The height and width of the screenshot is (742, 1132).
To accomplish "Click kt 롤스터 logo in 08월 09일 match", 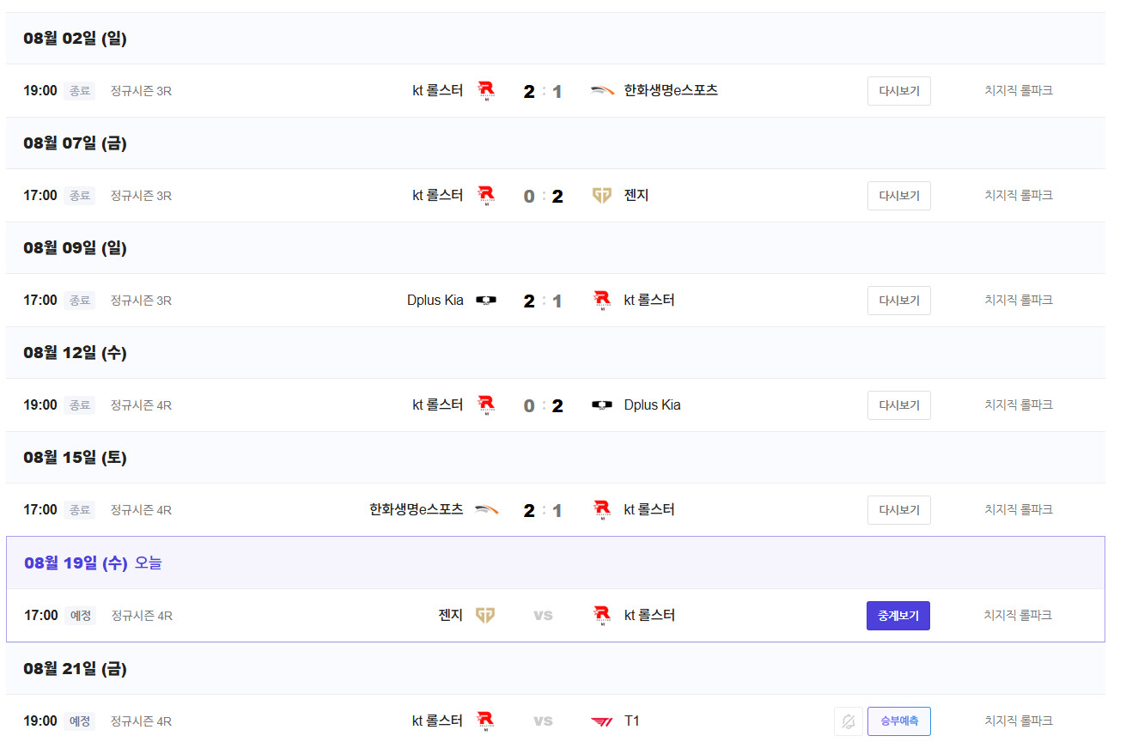I will coord(602,300).
